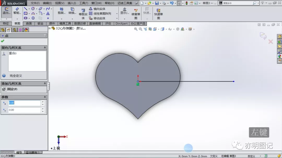Viewport: 282px width, 158px height.
Task: Open dropdown arrow next to 移动实体
Action: (117, 18)
